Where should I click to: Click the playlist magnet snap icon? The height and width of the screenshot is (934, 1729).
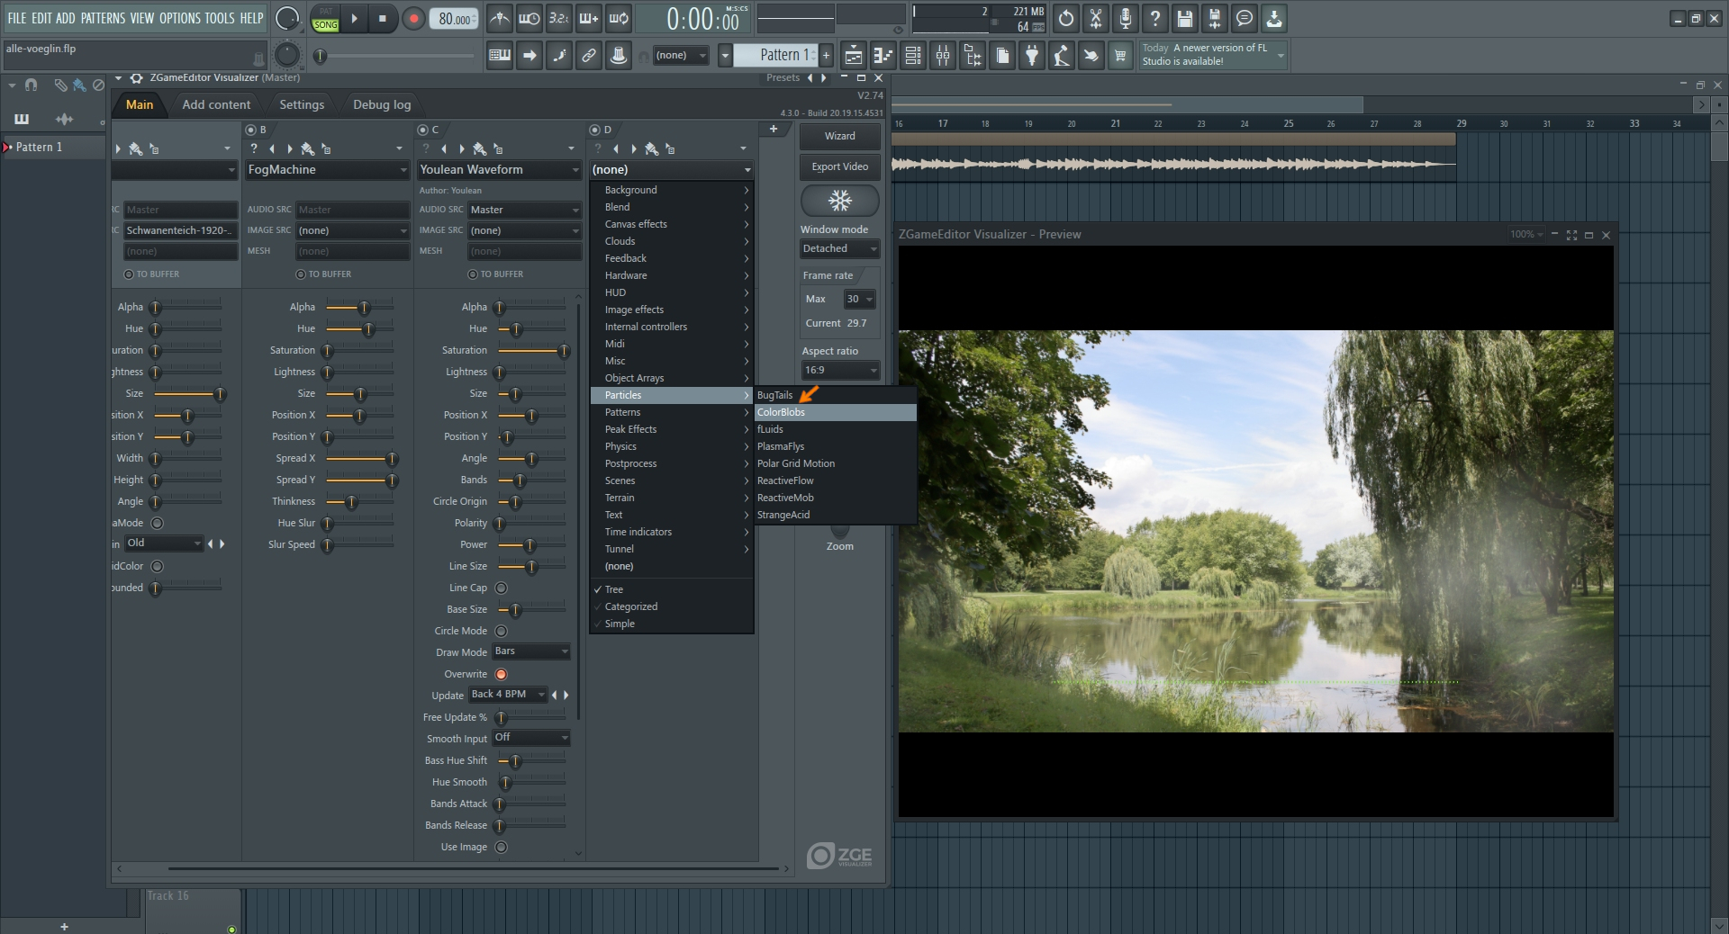point(32,85)
